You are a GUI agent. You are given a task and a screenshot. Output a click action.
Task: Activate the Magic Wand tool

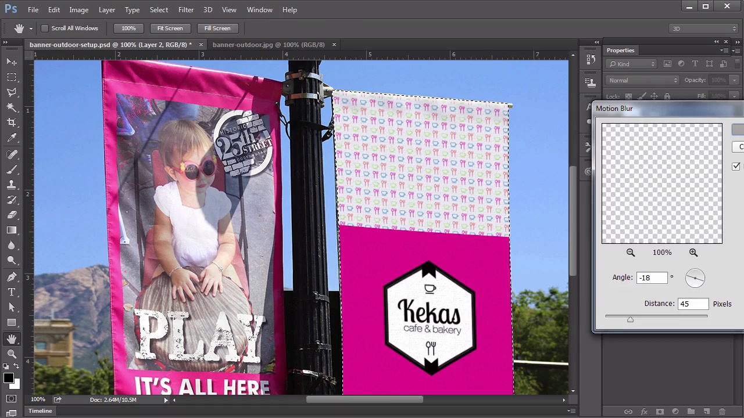pyautogui.click(x=11, y=107)
